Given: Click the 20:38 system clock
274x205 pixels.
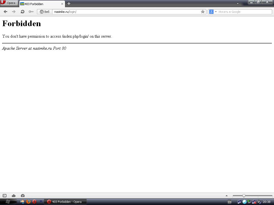Looking at the screenshot, I should click(x=267, y=202).
